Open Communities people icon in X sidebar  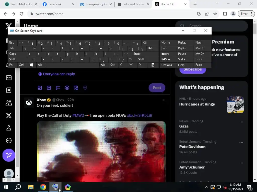(x=9, y=103)
